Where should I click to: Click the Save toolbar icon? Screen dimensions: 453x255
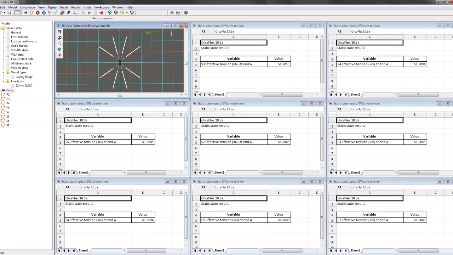point(9,12)
